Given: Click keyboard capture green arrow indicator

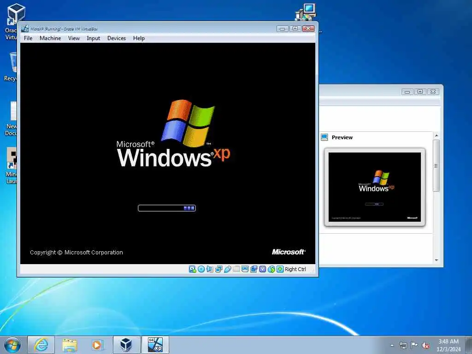Looking at the screenshot, I should coord(280,269).
